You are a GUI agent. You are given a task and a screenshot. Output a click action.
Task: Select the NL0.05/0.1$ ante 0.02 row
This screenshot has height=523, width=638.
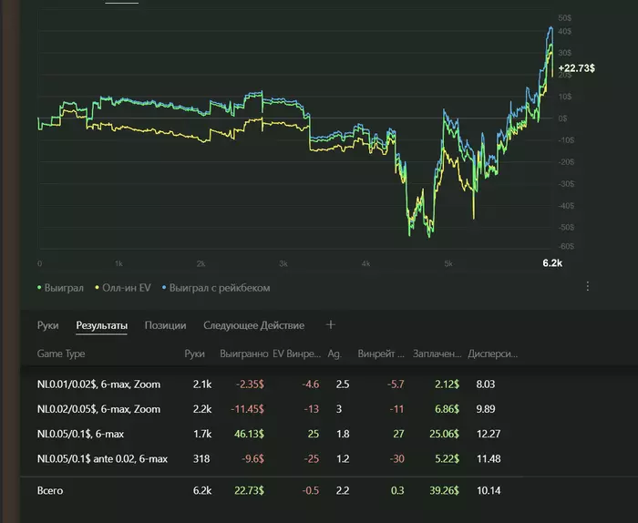click(102, 458)
